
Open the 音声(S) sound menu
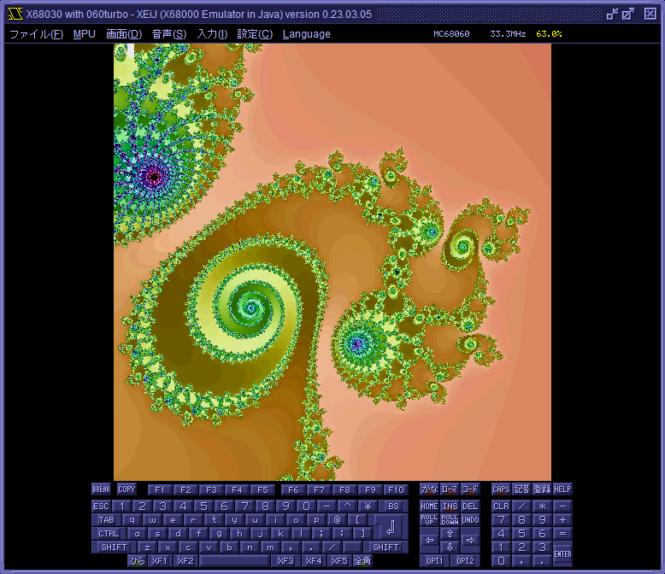pyautogui.click(x=169, y=34)
